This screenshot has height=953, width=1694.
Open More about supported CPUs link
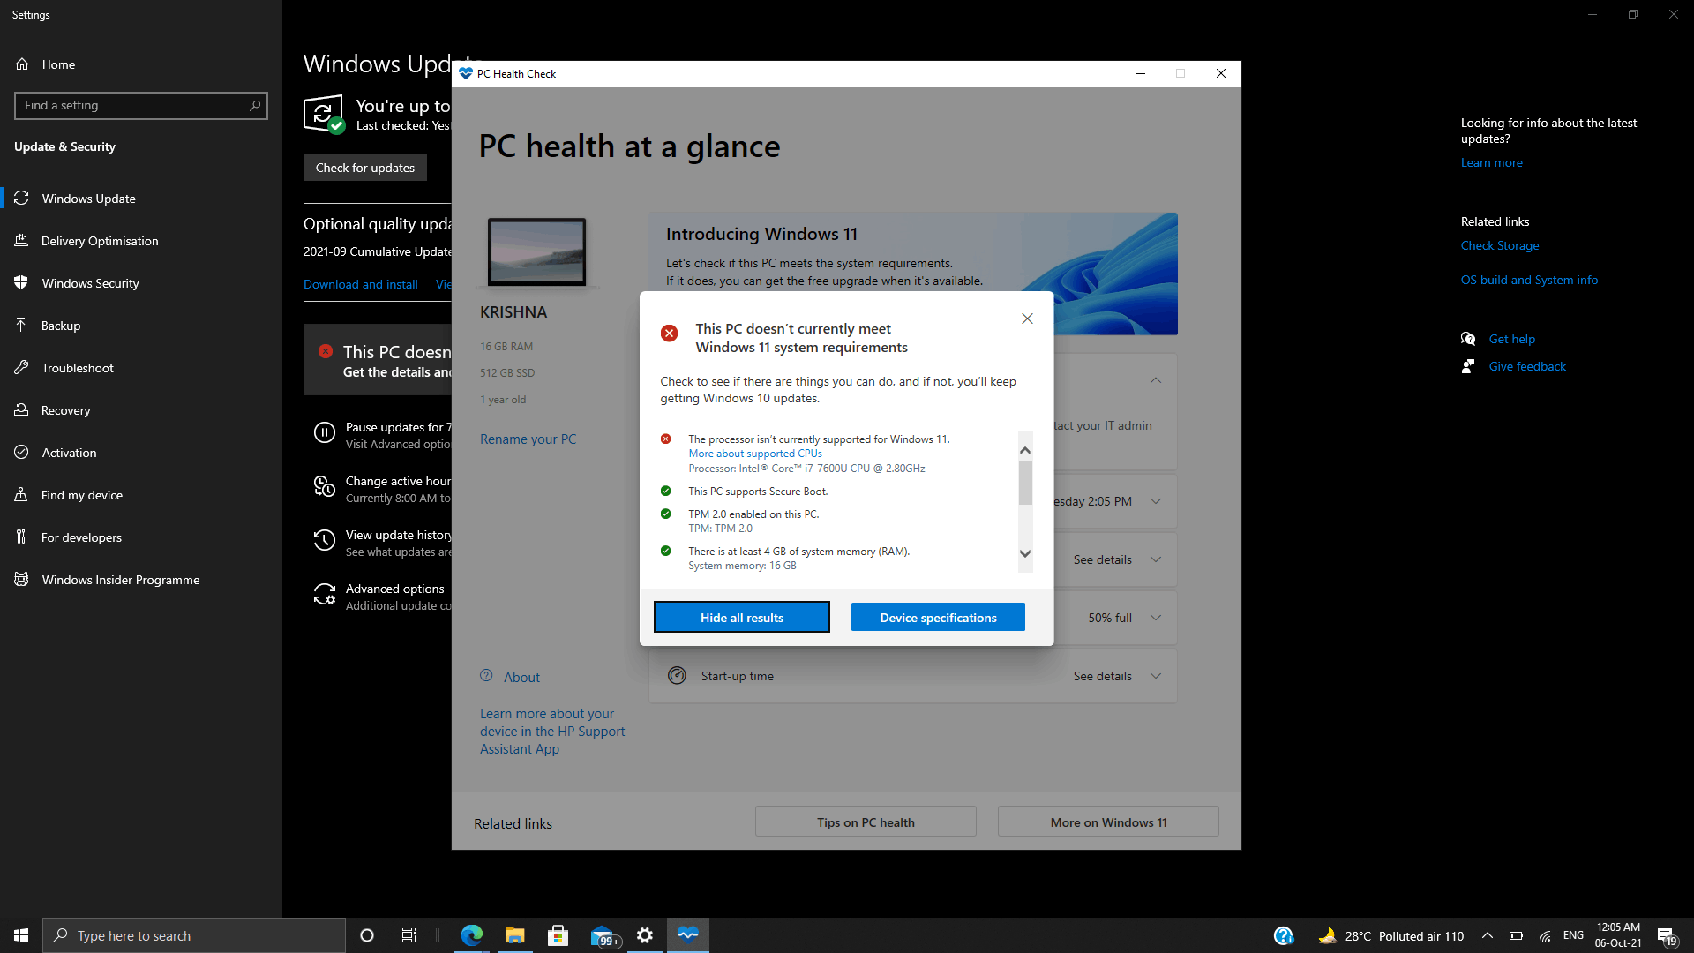tap(754, 454)
